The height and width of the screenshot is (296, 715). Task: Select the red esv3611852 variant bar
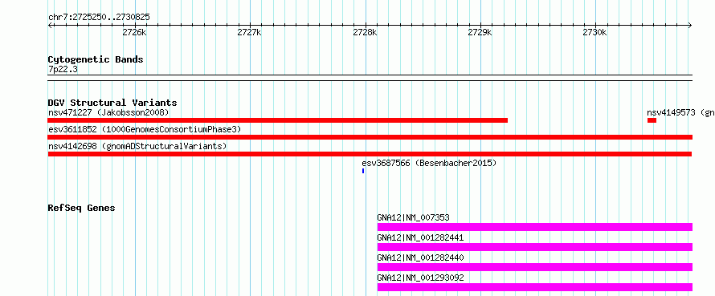point(370,137)
